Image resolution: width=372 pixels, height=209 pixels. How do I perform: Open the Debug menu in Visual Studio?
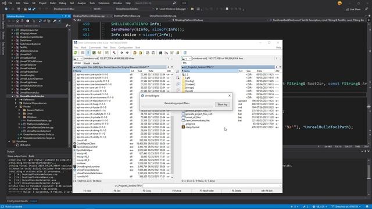coord(63,3)
